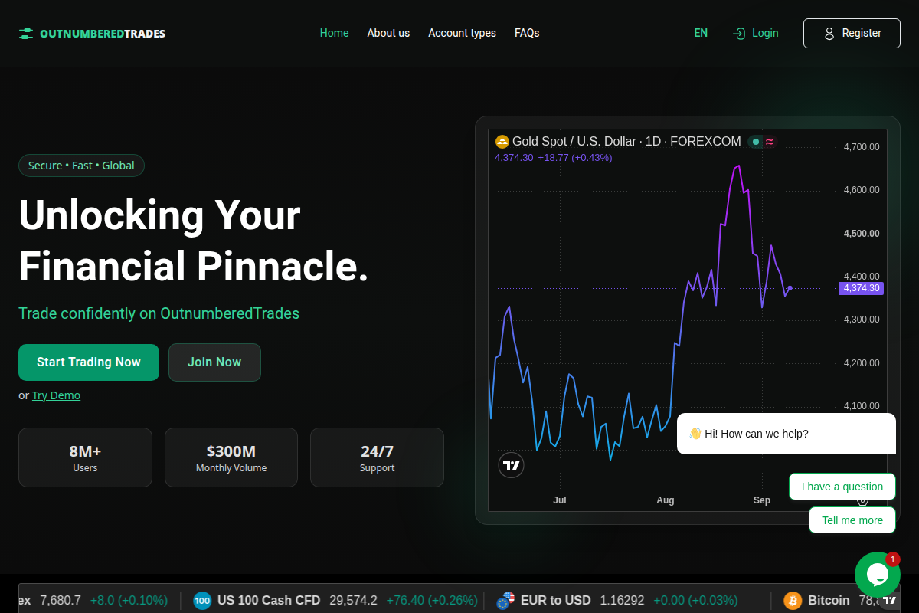This screenshot has width=919, height=613.
Task: Click the user icon in Register
Action: point(829,34)
